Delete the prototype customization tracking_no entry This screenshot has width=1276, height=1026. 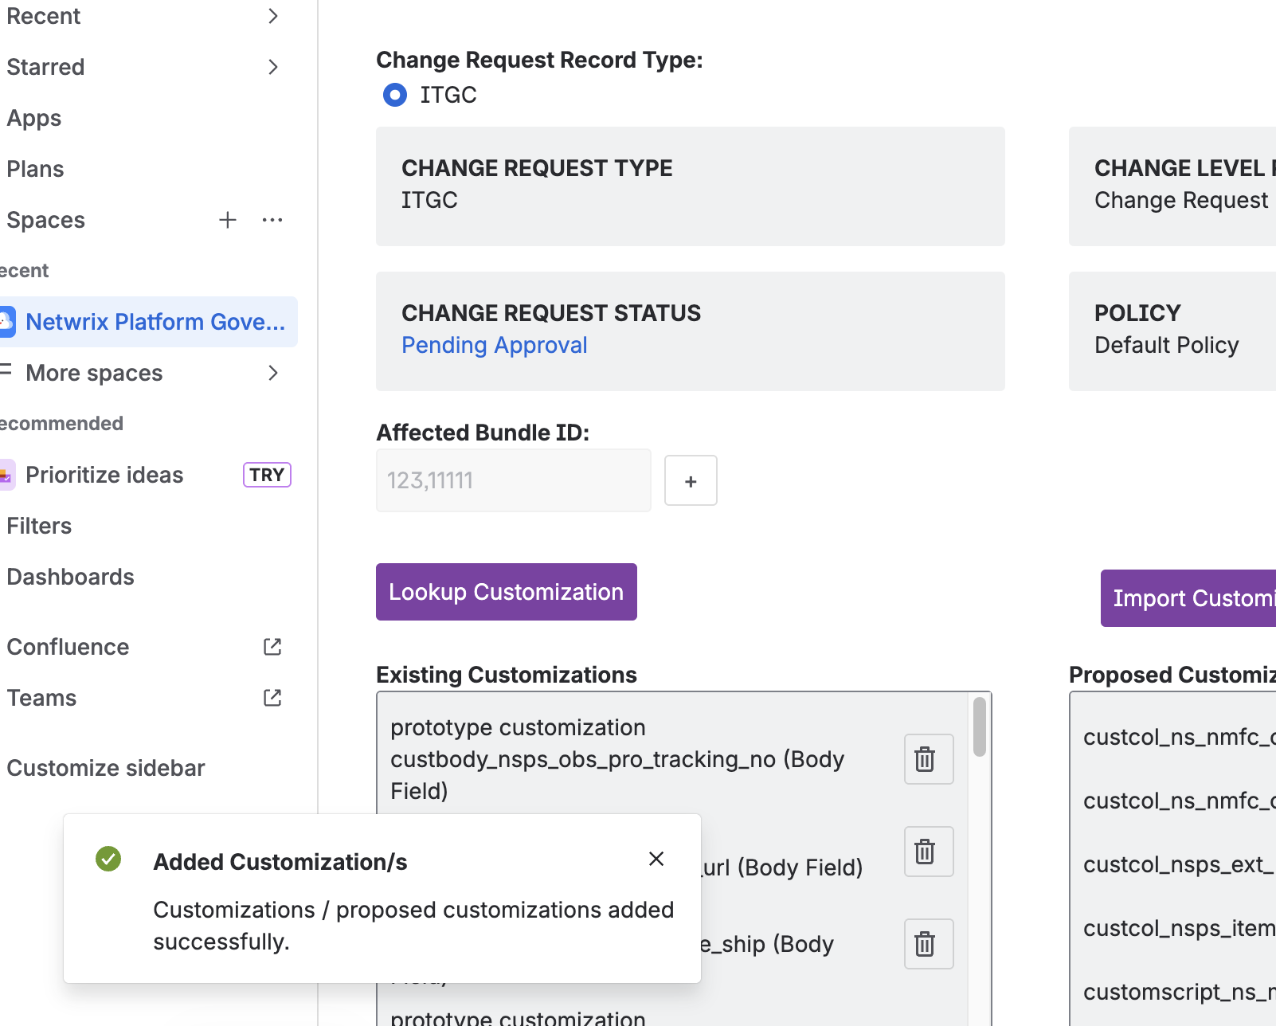(x=927, y=759)
